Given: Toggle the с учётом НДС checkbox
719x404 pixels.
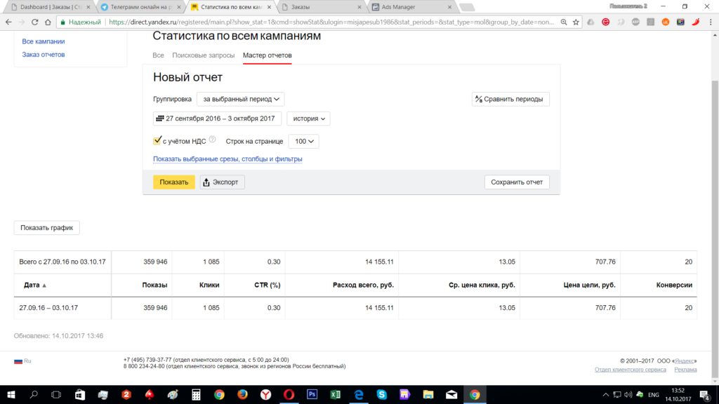Looking at the screenshot, I should pos(157,140).
